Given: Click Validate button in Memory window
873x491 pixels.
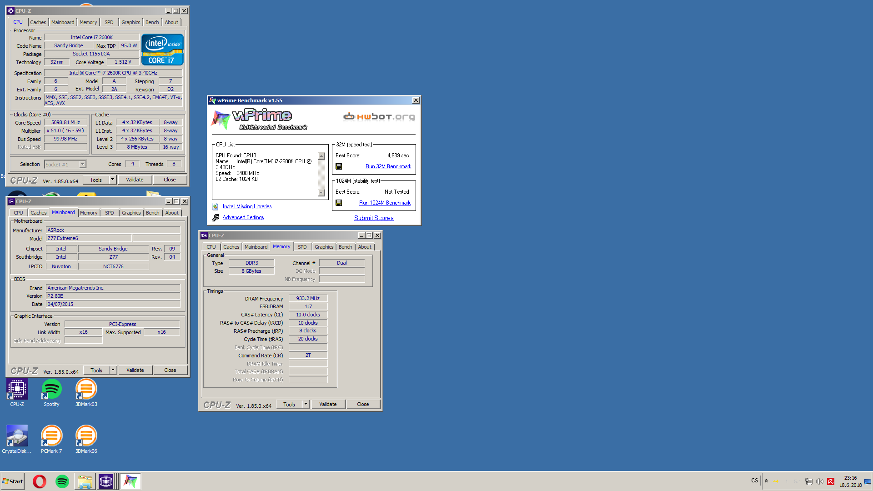Looking at the screenshot, I should click(328, 404).
